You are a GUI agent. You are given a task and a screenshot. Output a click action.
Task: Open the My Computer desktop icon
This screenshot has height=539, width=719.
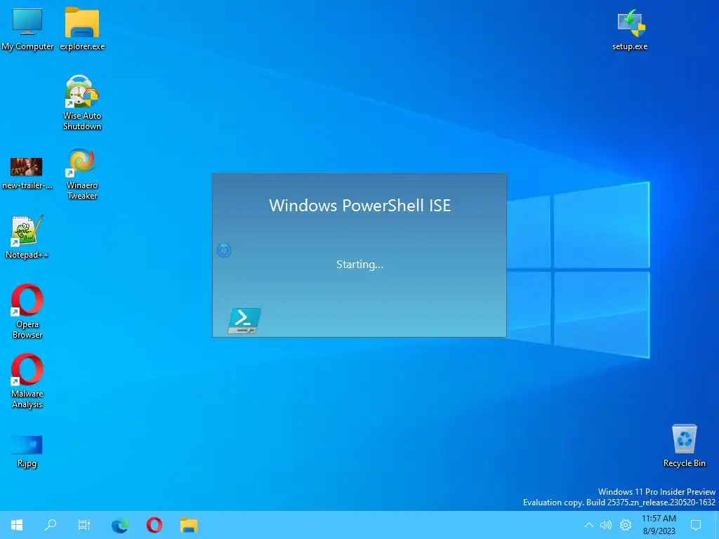pos(27,28)
